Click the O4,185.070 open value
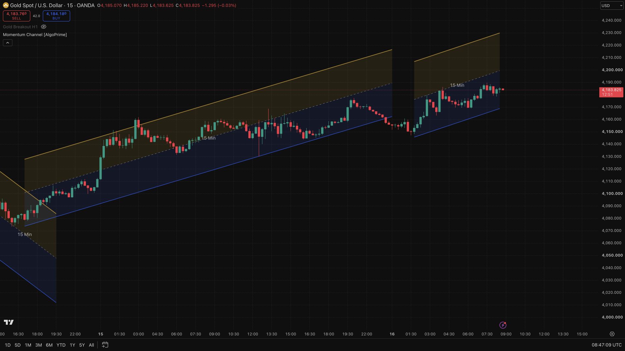The height and width of the screenshot is (351, 625). [109, 6]
